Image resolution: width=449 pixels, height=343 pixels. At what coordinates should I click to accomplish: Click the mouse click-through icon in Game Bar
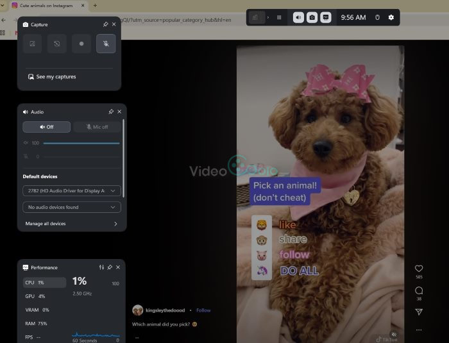377,17
